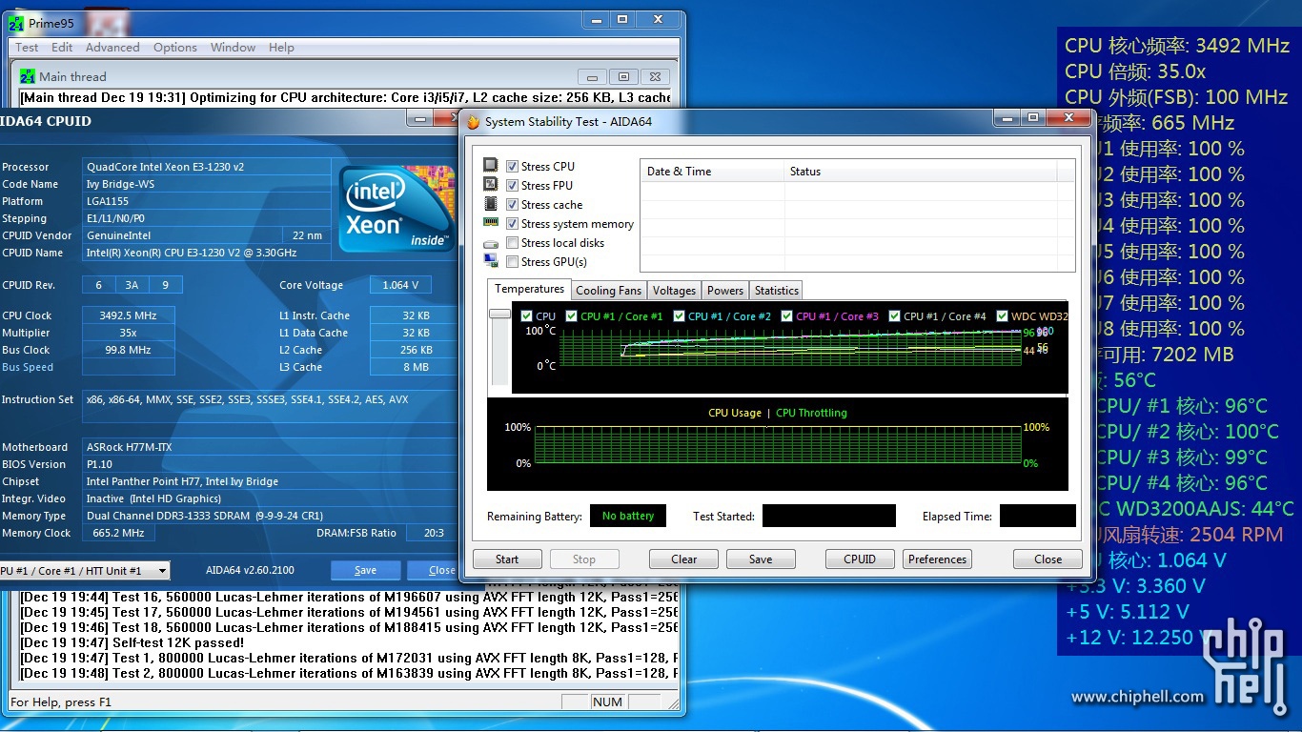Toggle the Stress FPU checkbox
Screen dimensions: 1302x732
pos(513,185)
